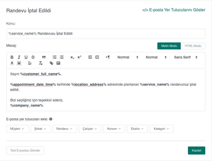This screenshot has width=212, height=161.
Task: Select the underline formatting tool
Action: [x=26, y=57]
